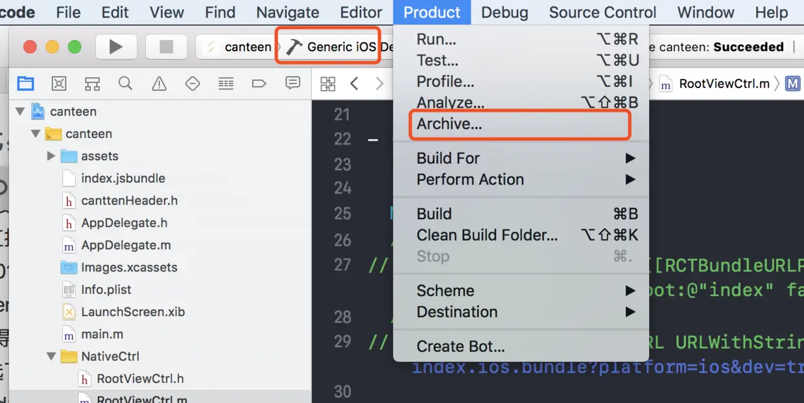The image size is (804, 403).
Task: Click the Run (play) button in toolbar
Action: (x=115, y=47)
